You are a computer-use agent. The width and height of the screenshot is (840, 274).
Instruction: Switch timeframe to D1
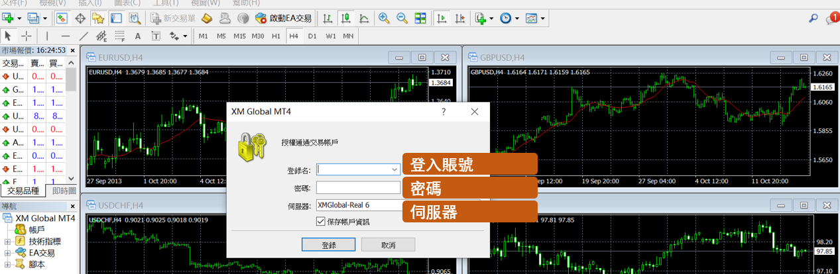[x=312, y=36]
